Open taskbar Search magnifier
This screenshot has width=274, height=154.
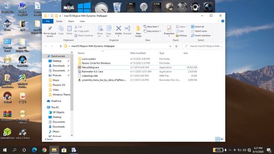coord(15,150)
